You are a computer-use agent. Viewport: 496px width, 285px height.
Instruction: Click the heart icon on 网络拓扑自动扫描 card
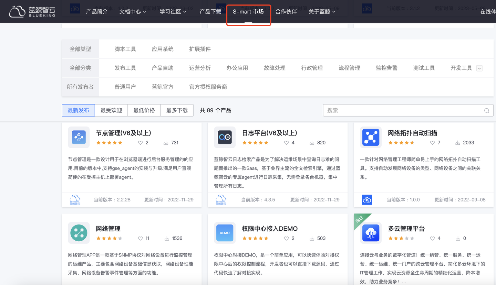tap(432, 143)
